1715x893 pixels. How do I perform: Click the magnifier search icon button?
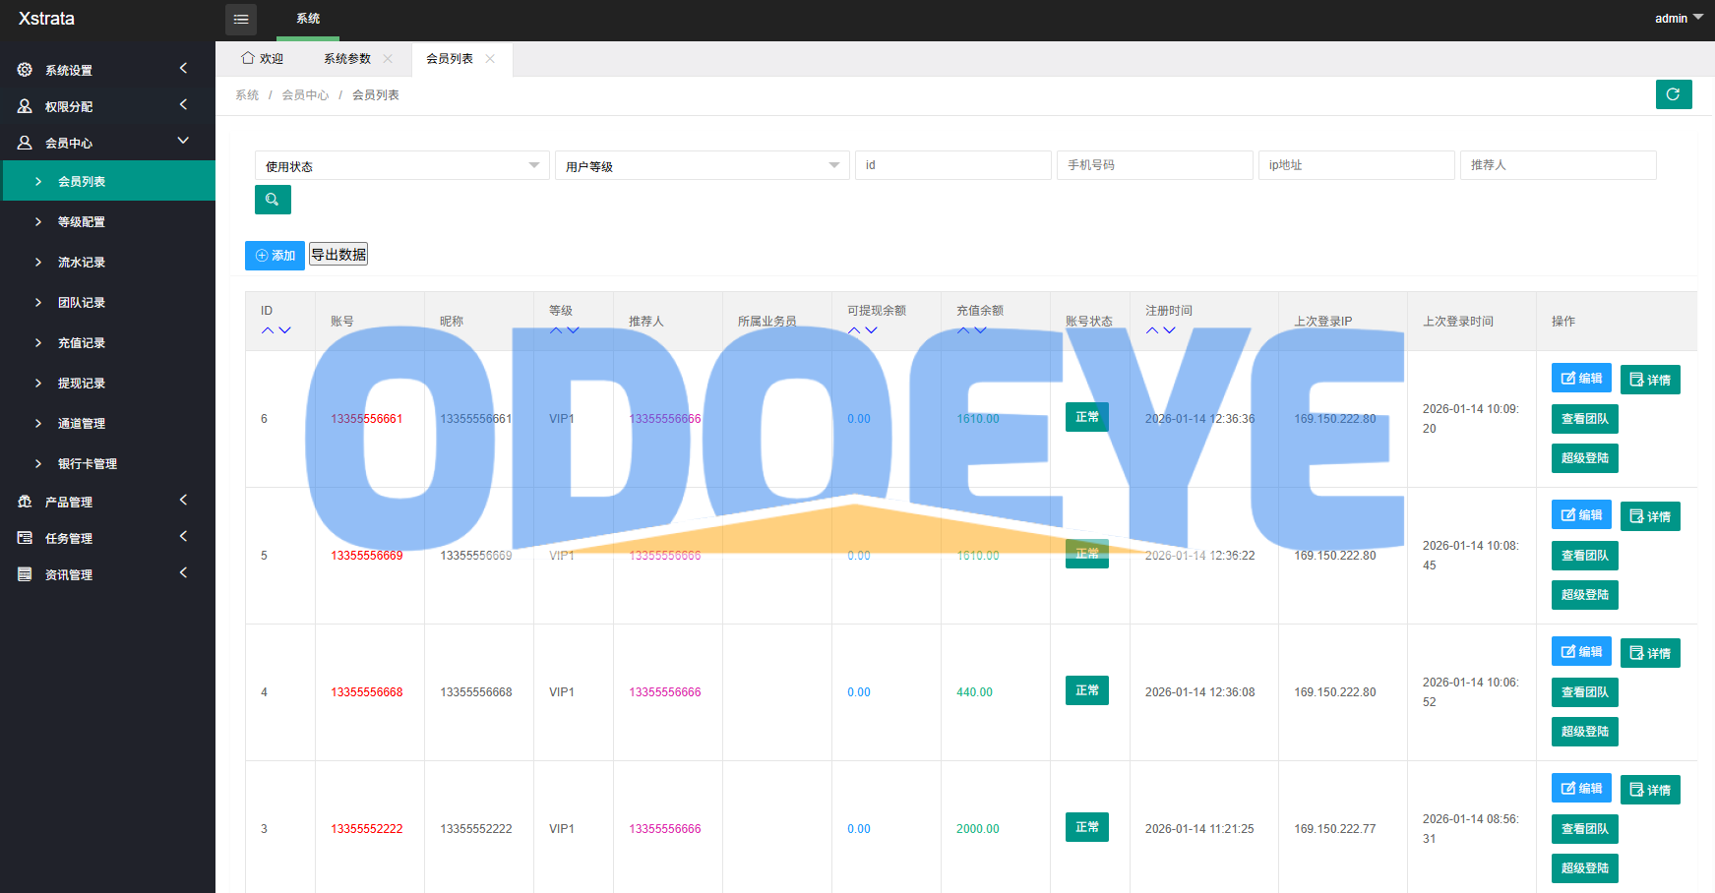coord(273,200)
